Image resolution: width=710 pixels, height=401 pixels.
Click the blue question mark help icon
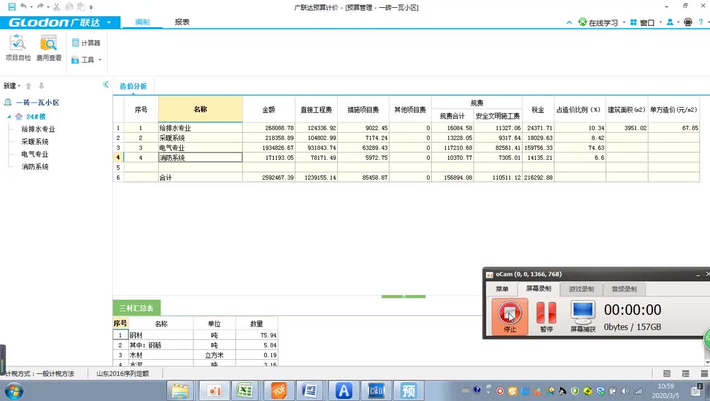point(701,22)
